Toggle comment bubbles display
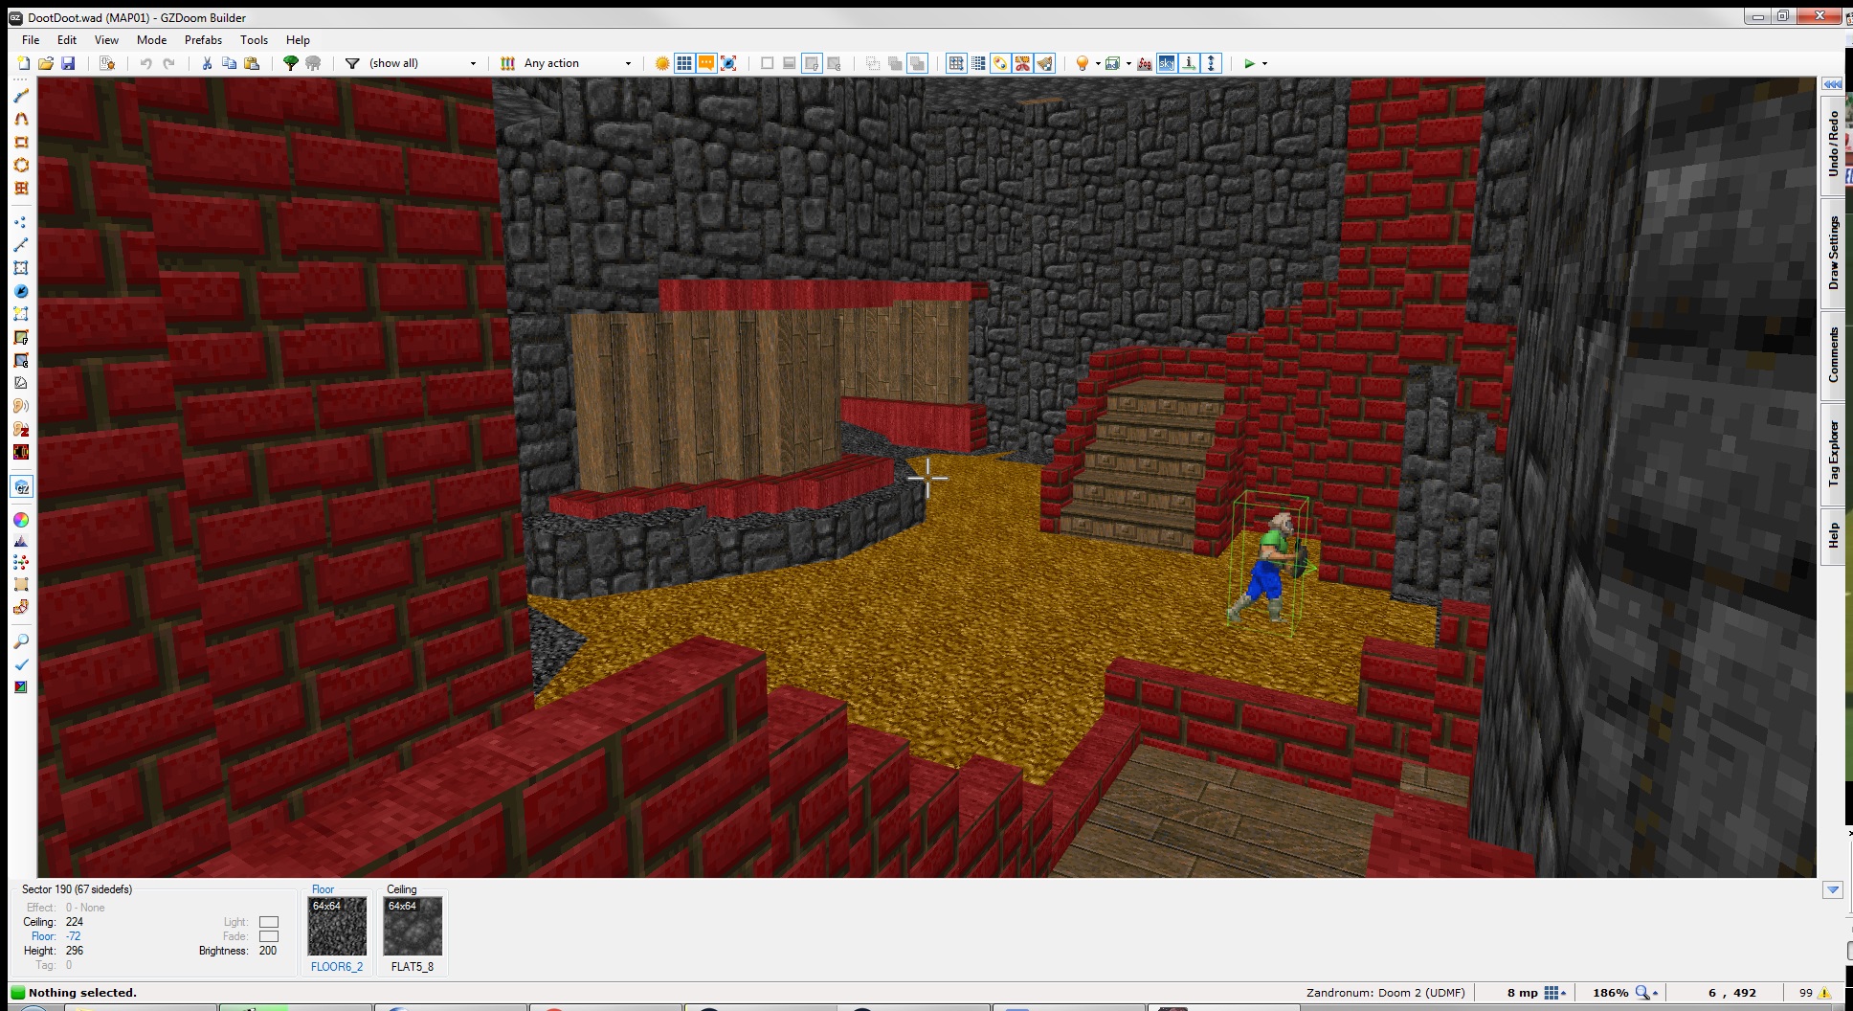1853x1011 pixels. pyautogui.click(x=706, y=63)
